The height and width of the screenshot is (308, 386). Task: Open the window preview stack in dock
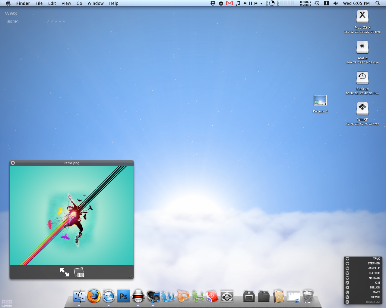[293, 297]
